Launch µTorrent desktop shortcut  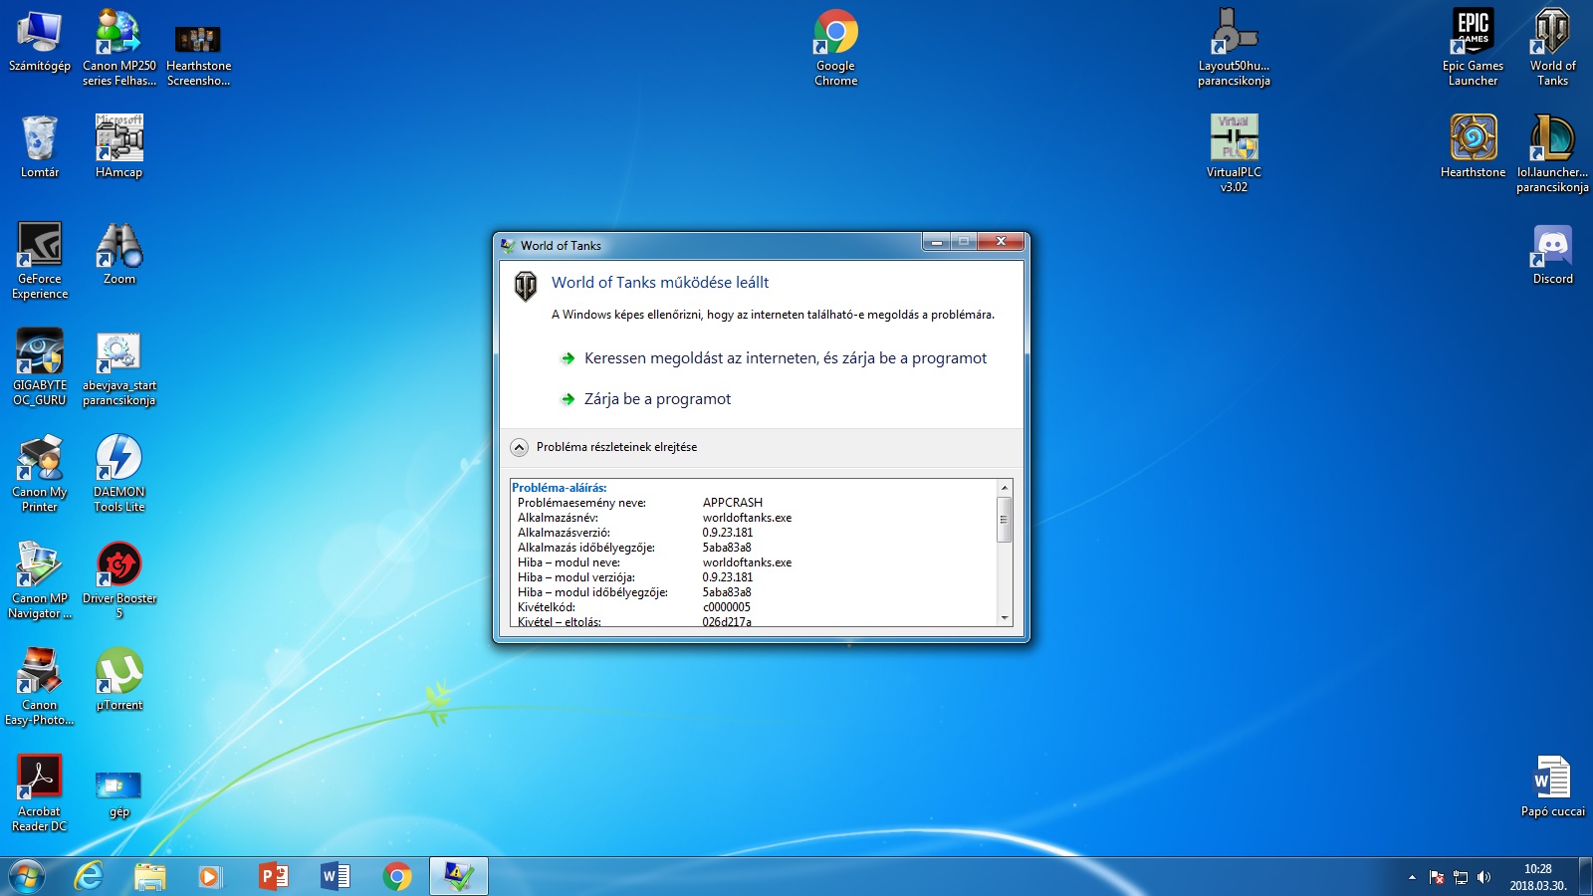pos(119,680)
